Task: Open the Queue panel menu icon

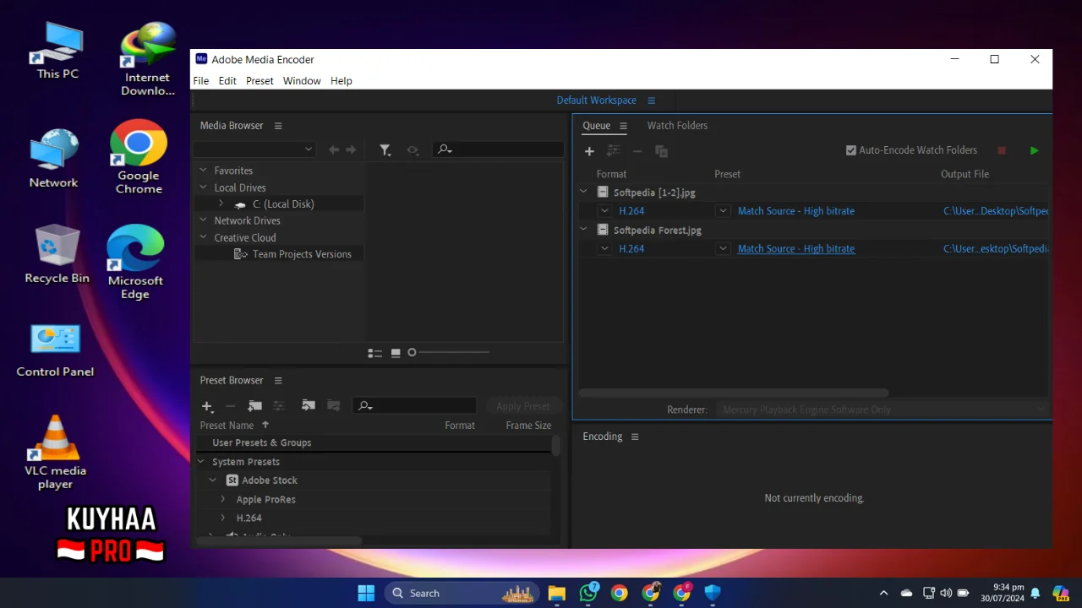Action: tap(623, 126)
